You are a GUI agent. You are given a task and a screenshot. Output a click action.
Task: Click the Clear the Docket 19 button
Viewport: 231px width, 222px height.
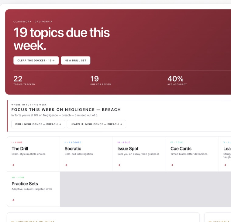(x=36, y=61)
